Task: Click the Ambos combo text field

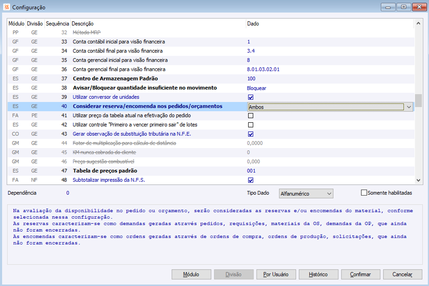Action: coord(326,107)
